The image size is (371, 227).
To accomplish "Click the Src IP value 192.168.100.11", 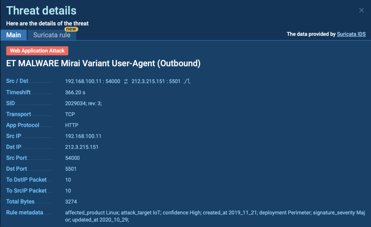I will pyautogui.click(x=84, y=136).
